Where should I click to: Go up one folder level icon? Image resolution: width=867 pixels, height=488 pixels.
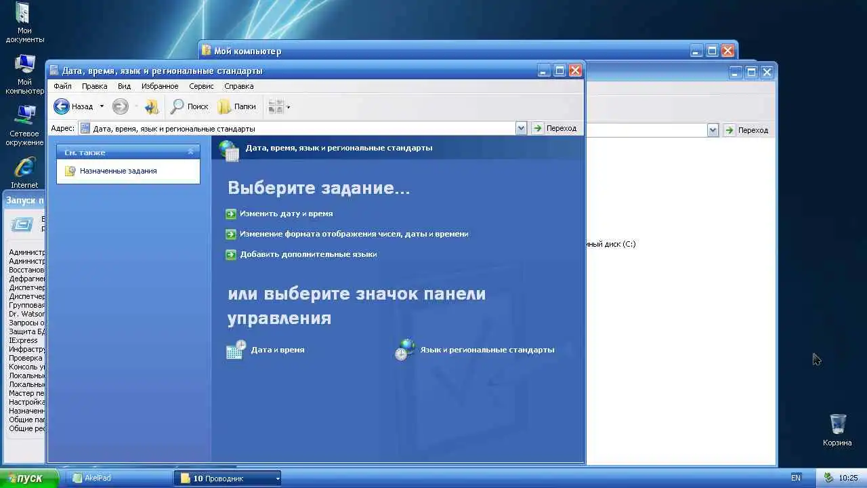pos(152,106)
